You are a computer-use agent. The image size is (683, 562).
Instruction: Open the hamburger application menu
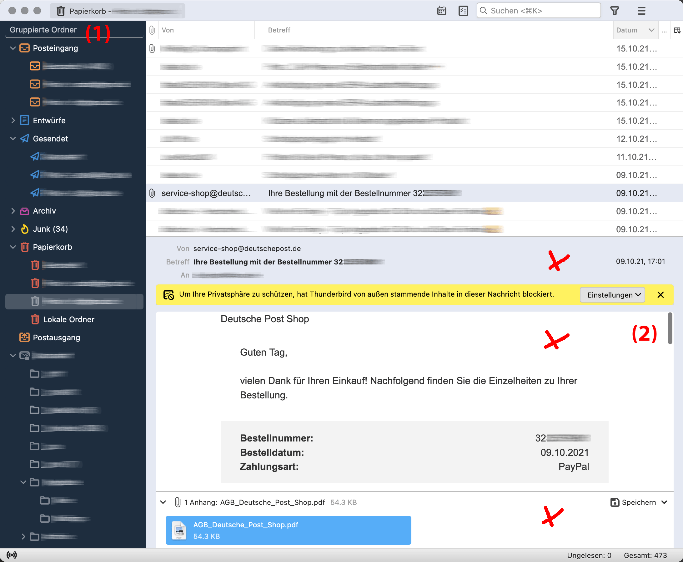(641, 11)
